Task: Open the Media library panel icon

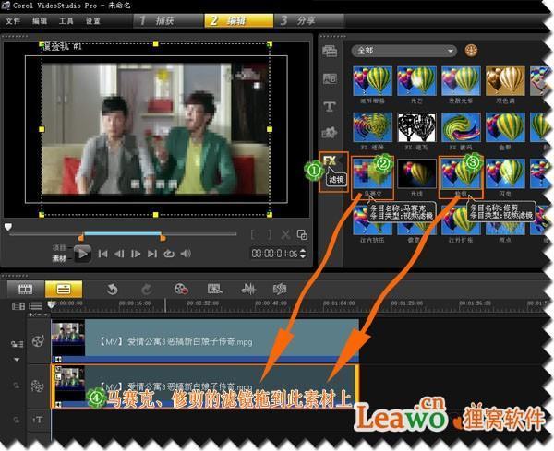Action: tap(330, 52)
